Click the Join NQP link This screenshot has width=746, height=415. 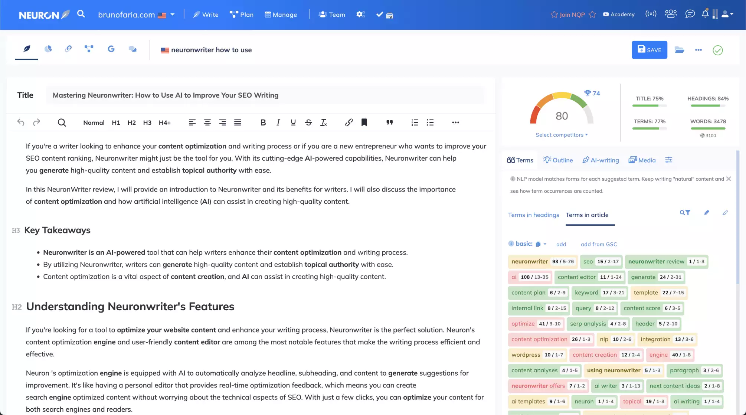pyautogui.click(x=573, y=14)
